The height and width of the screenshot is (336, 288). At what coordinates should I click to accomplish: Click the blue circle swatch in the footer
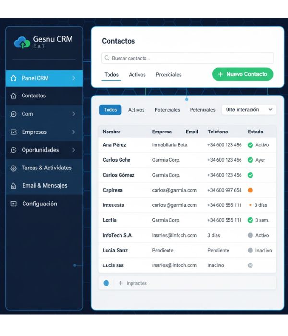tap(106, 283)
